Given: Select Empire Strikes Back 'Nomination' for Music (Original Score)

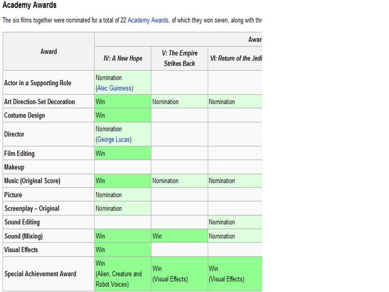Looking at the screenshot, I should tap(180, 181).
